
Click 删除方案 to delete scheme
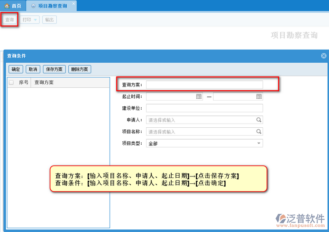pyautogui.click(x=79, y=69)
